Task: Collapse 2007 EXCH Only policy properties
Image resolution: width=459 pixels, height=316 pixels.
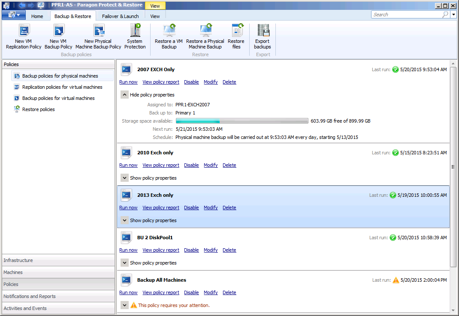Action: (x=125, y=94)
